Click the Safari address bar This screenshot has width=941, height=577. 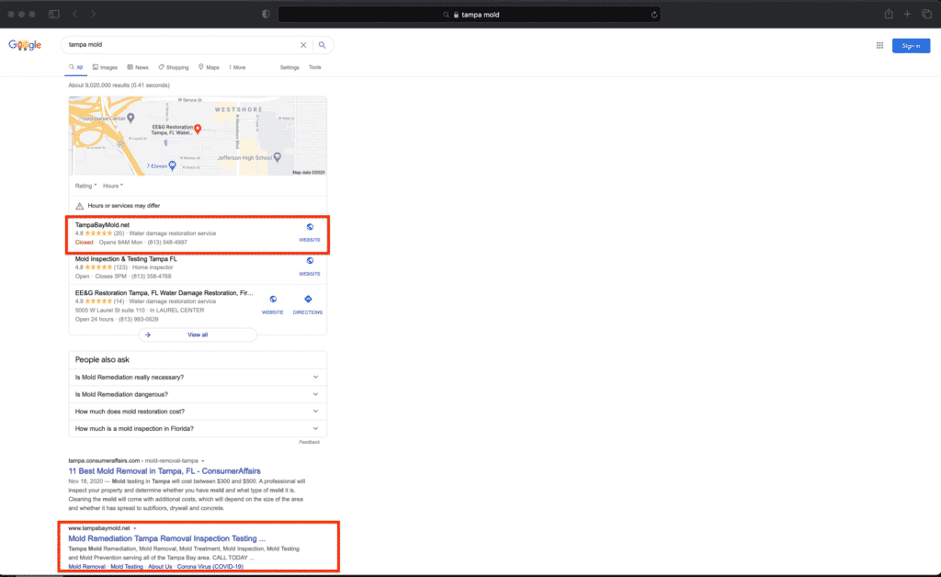(470, 15)
